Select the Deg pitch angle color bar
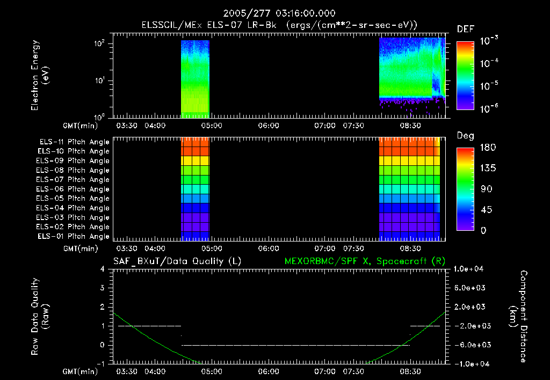 point(465,189)
